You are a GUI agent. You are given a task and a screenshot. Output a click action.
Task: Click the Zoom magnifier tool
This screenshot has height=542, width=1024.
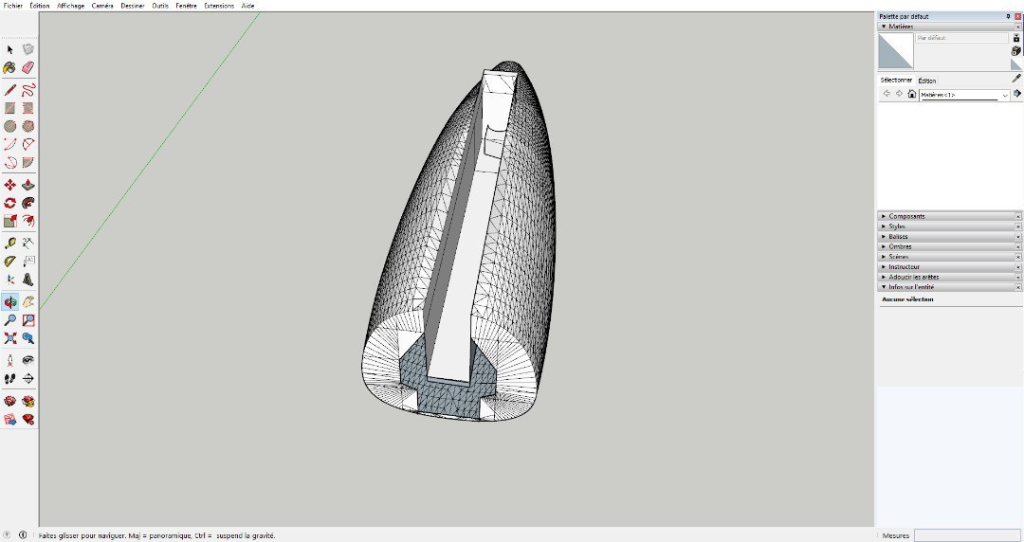[10, 320]
